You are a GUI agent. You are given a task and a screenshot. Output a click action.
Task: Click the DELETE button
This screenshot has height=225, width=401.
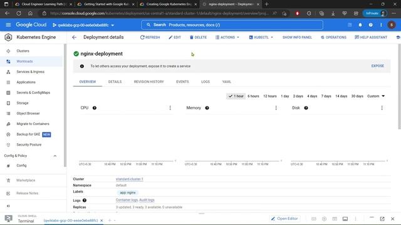[198, 37]
